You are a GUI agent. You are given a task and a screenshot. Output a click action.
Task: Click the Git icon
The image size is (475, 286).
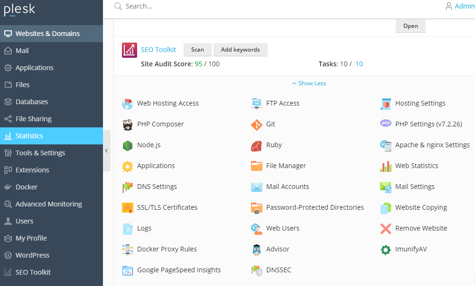[x=256, y=124]
